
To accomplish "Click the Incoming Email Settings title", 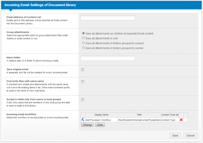I will tap(40, 5).
